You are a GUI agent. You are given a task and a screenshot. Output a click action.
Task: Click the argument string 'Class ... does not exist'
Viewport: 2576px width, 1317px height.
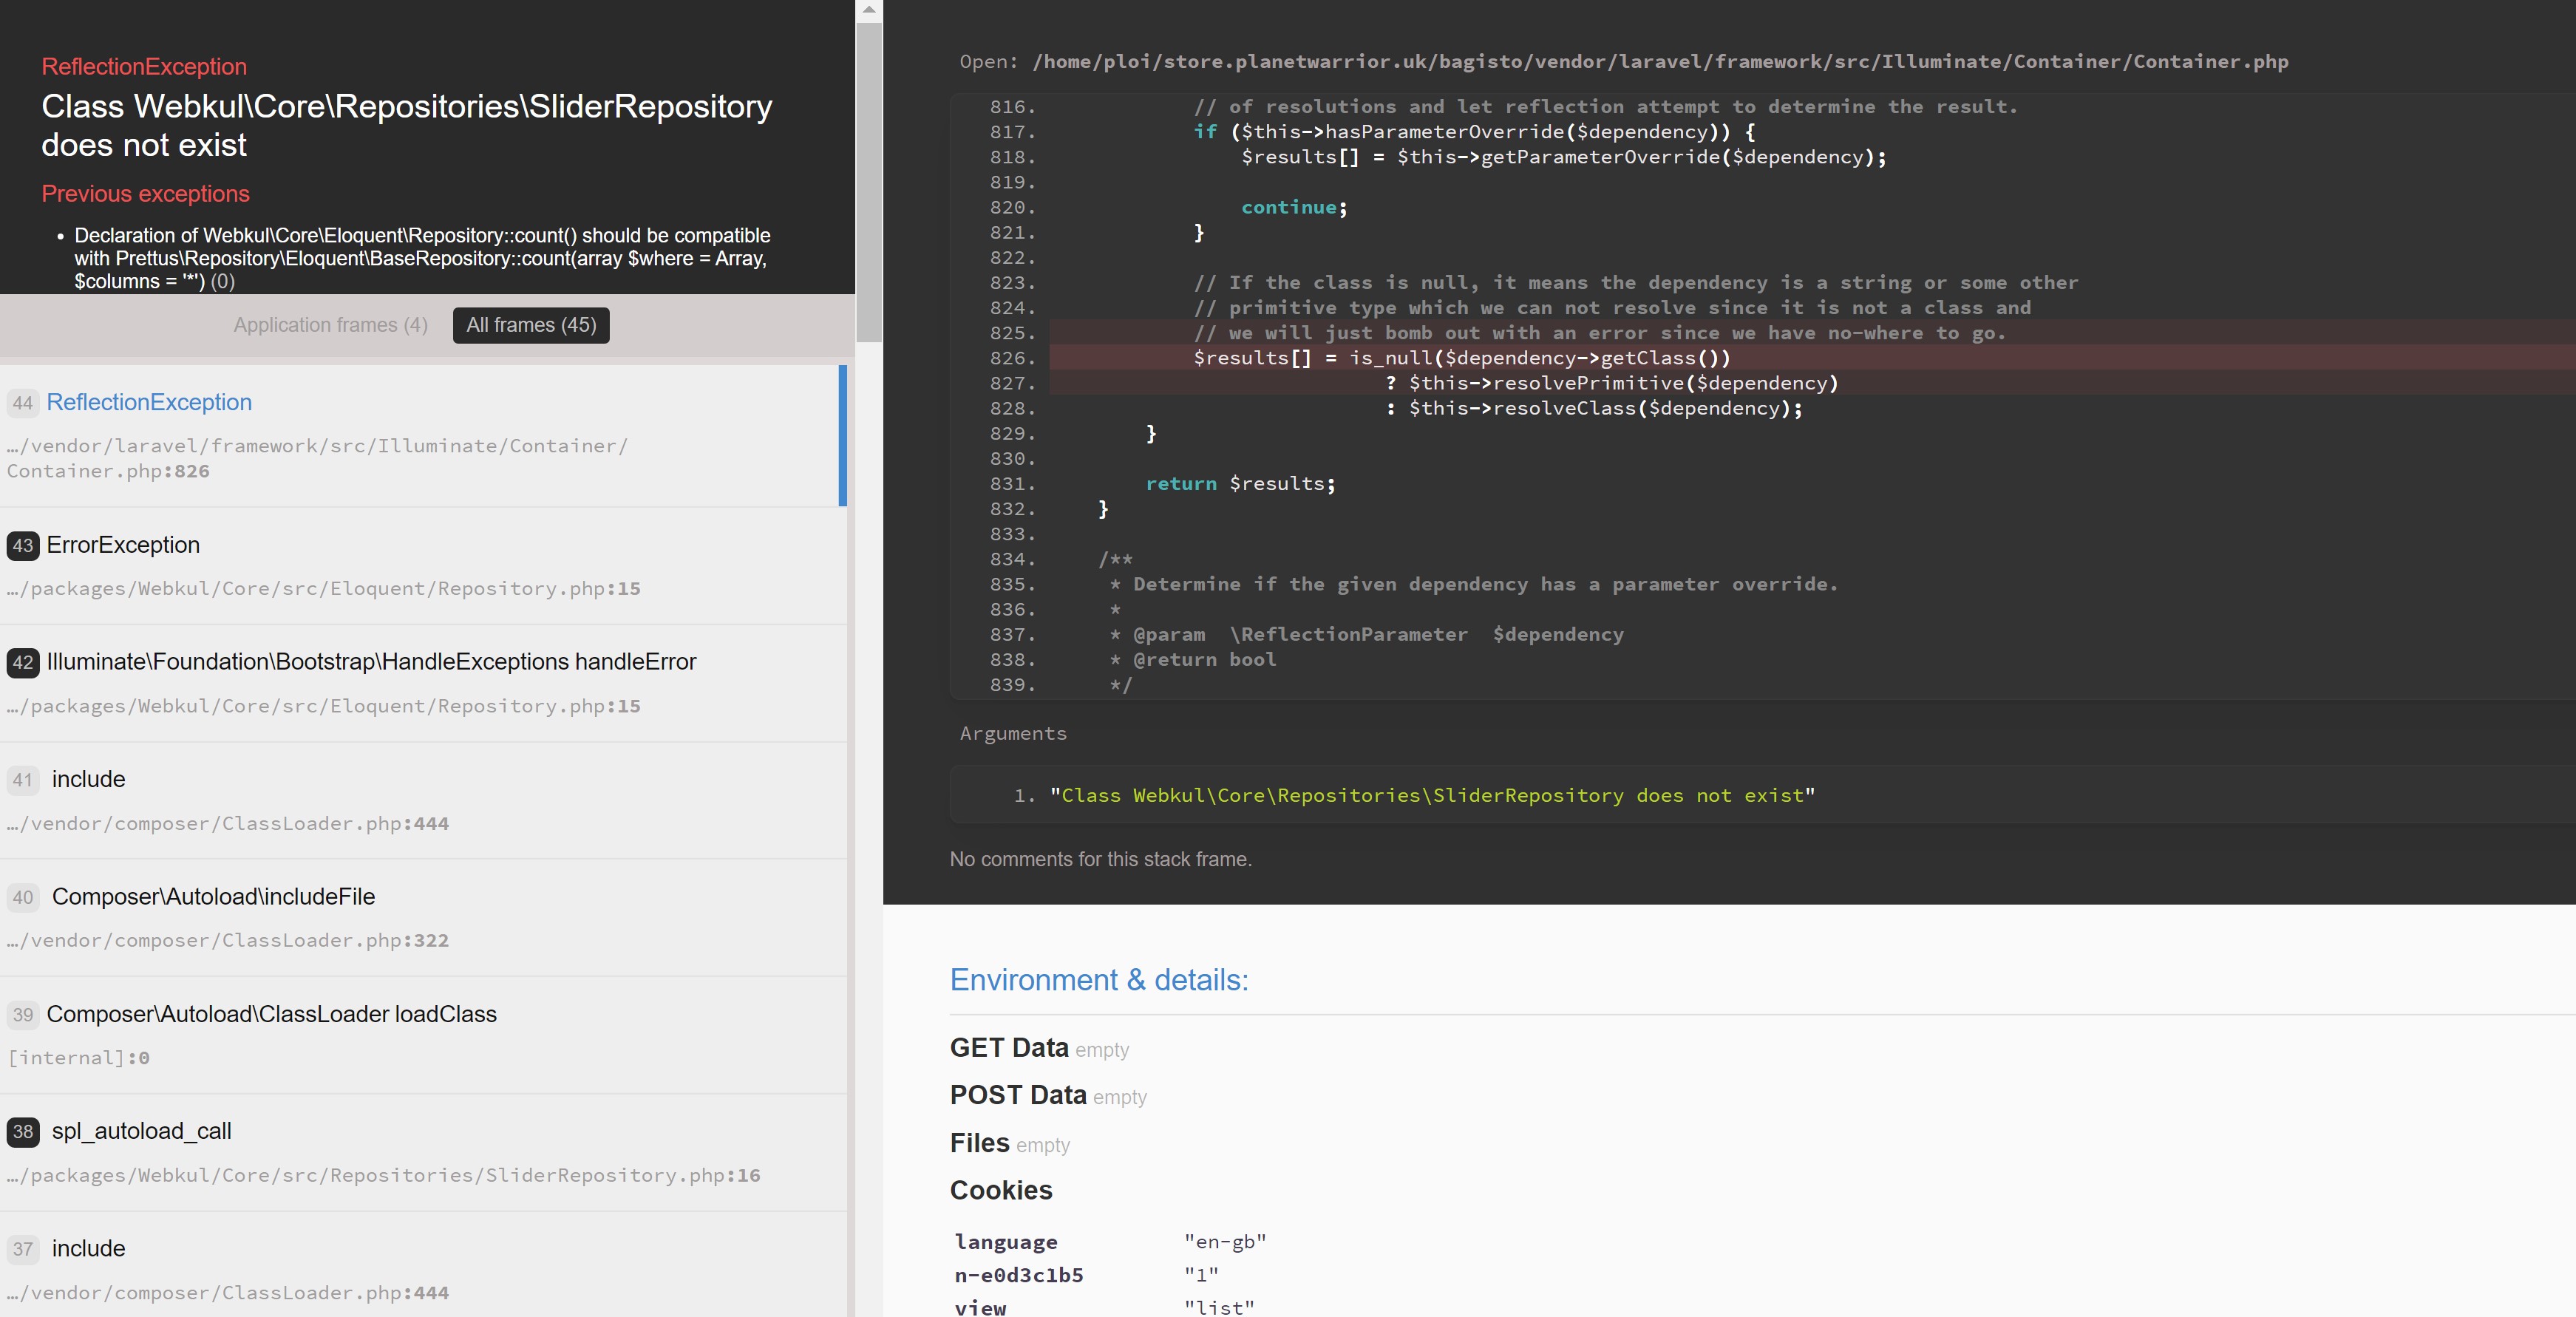(1432, 796)
